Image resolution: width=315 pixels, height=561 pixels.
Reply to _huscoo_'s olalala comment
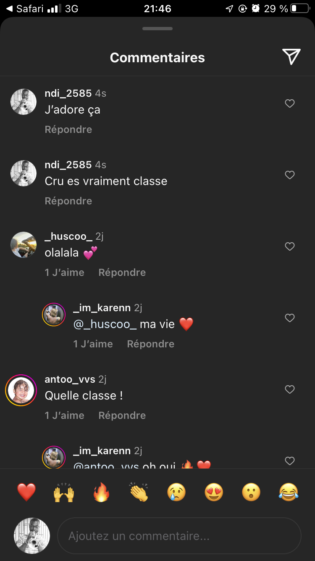(x=122, y=273)
